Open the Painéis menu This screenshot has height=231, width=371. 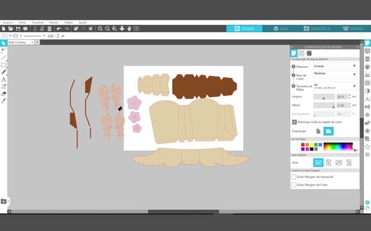click(x=54, y=22)
